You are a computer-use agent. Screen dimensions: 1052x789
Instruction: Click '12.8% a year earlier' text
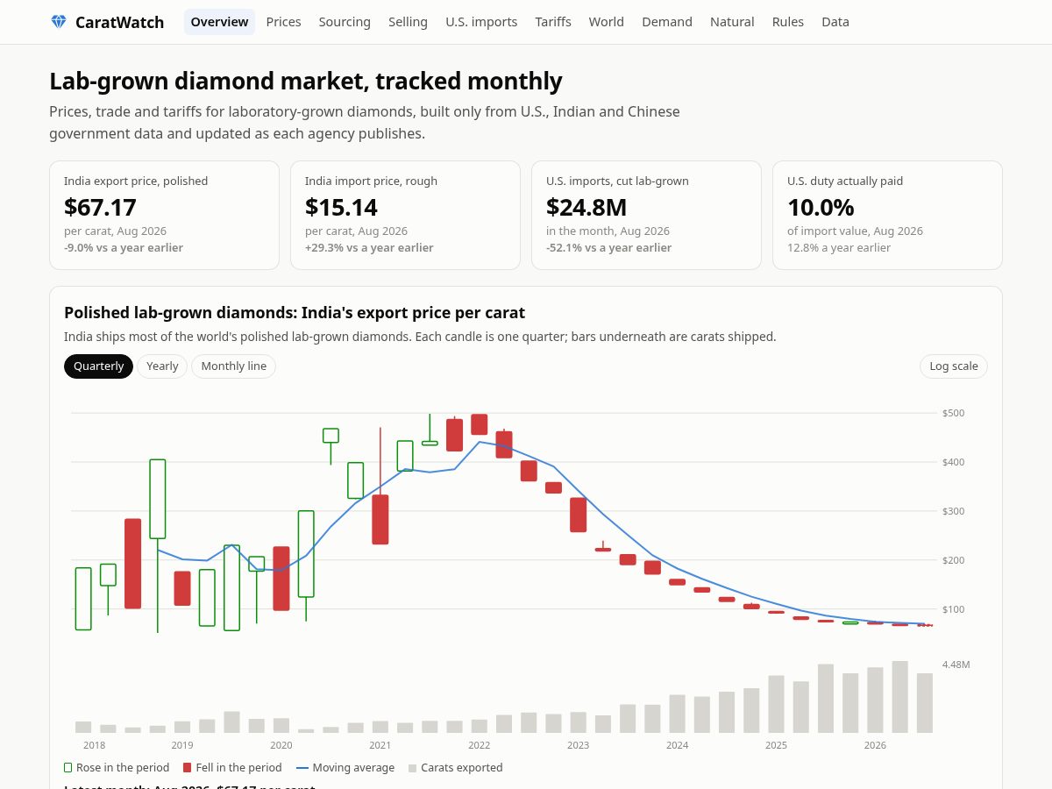tap(839, 247)
